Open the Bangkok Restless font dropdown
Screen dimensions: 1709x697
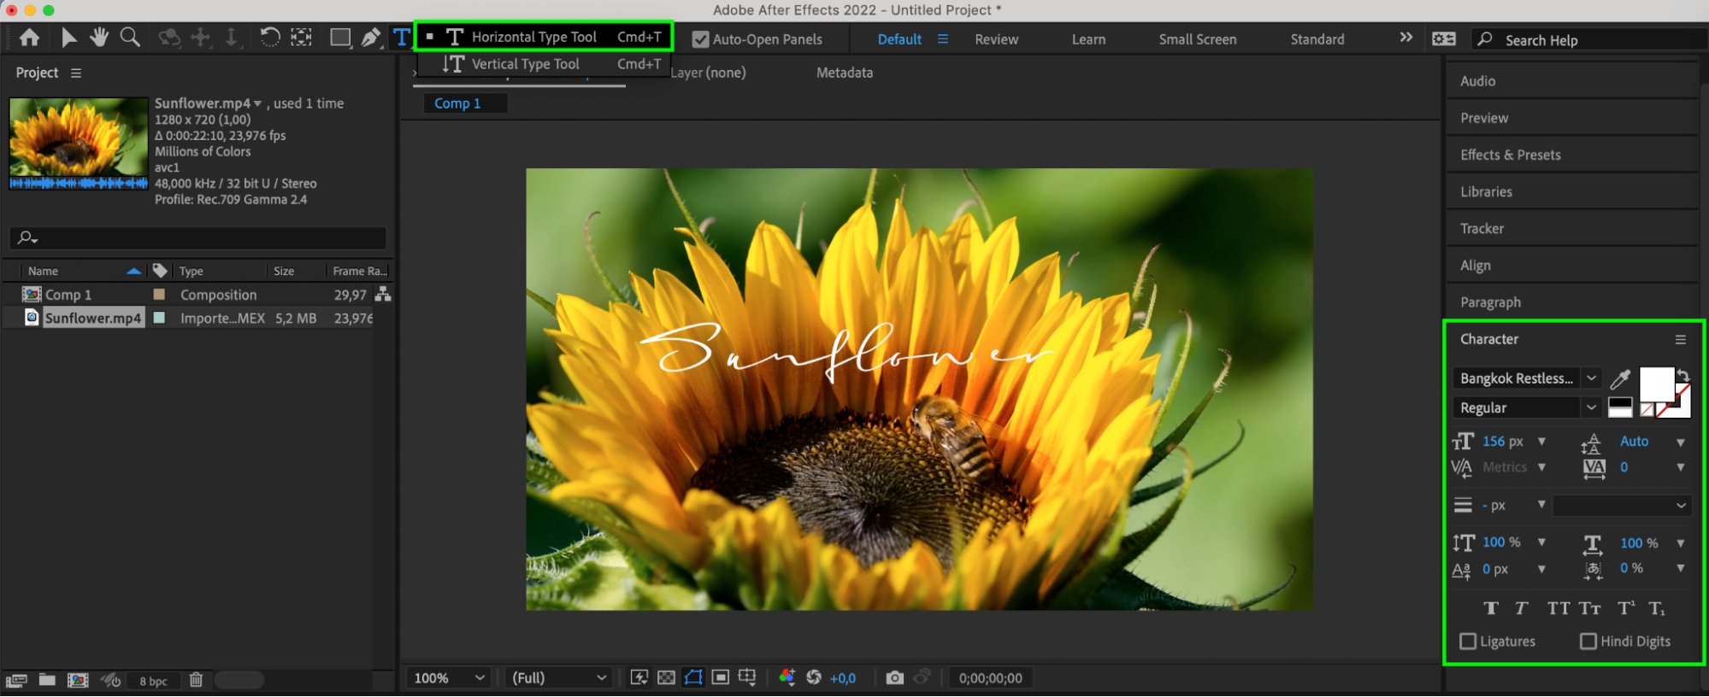[1591, 378]
